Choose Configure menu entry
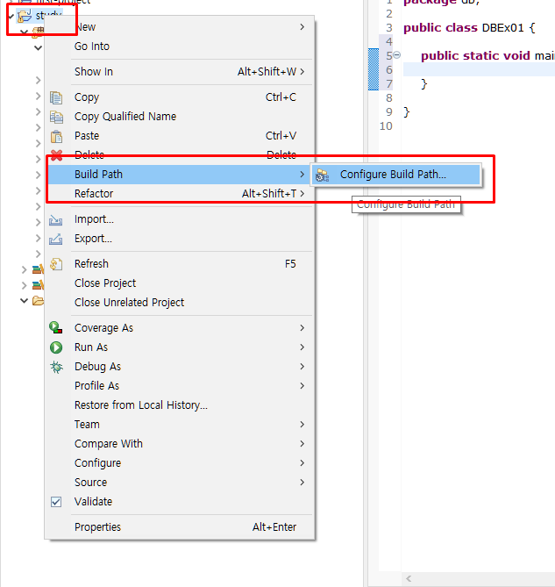This screenshot has width=555, height=587. pyautogui.click(x=180, y=463)
